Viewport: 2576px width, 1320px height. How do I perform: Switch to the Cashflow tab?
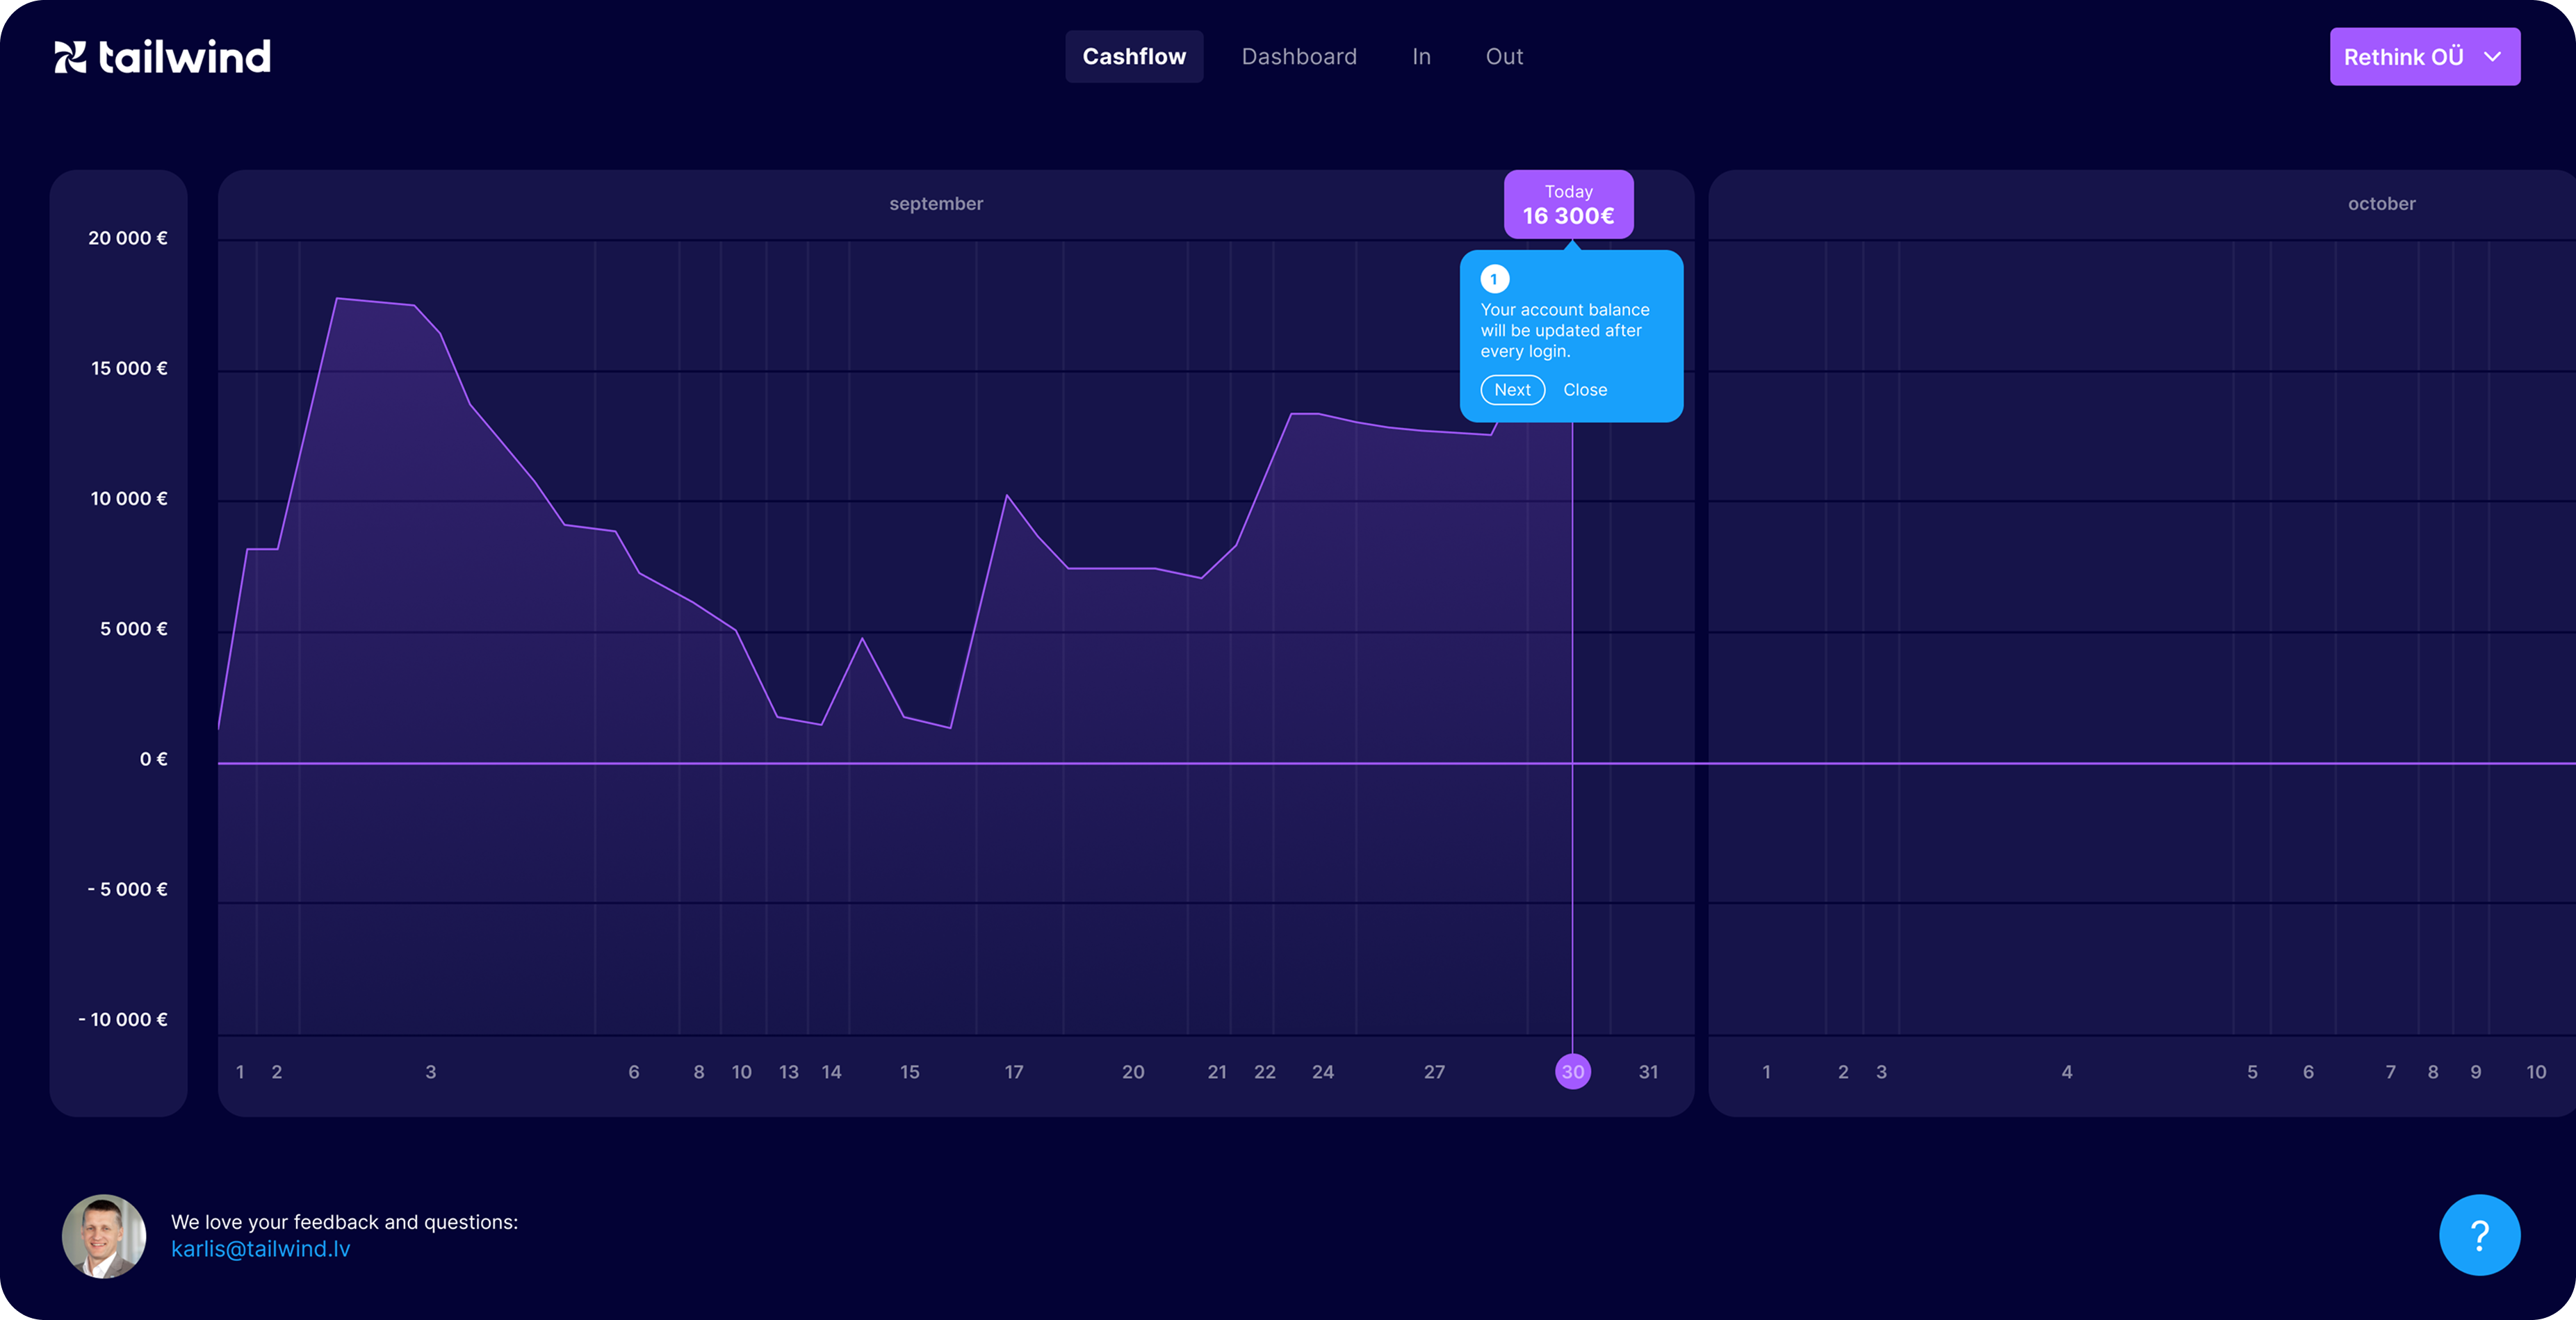(x=1134, y=57)
